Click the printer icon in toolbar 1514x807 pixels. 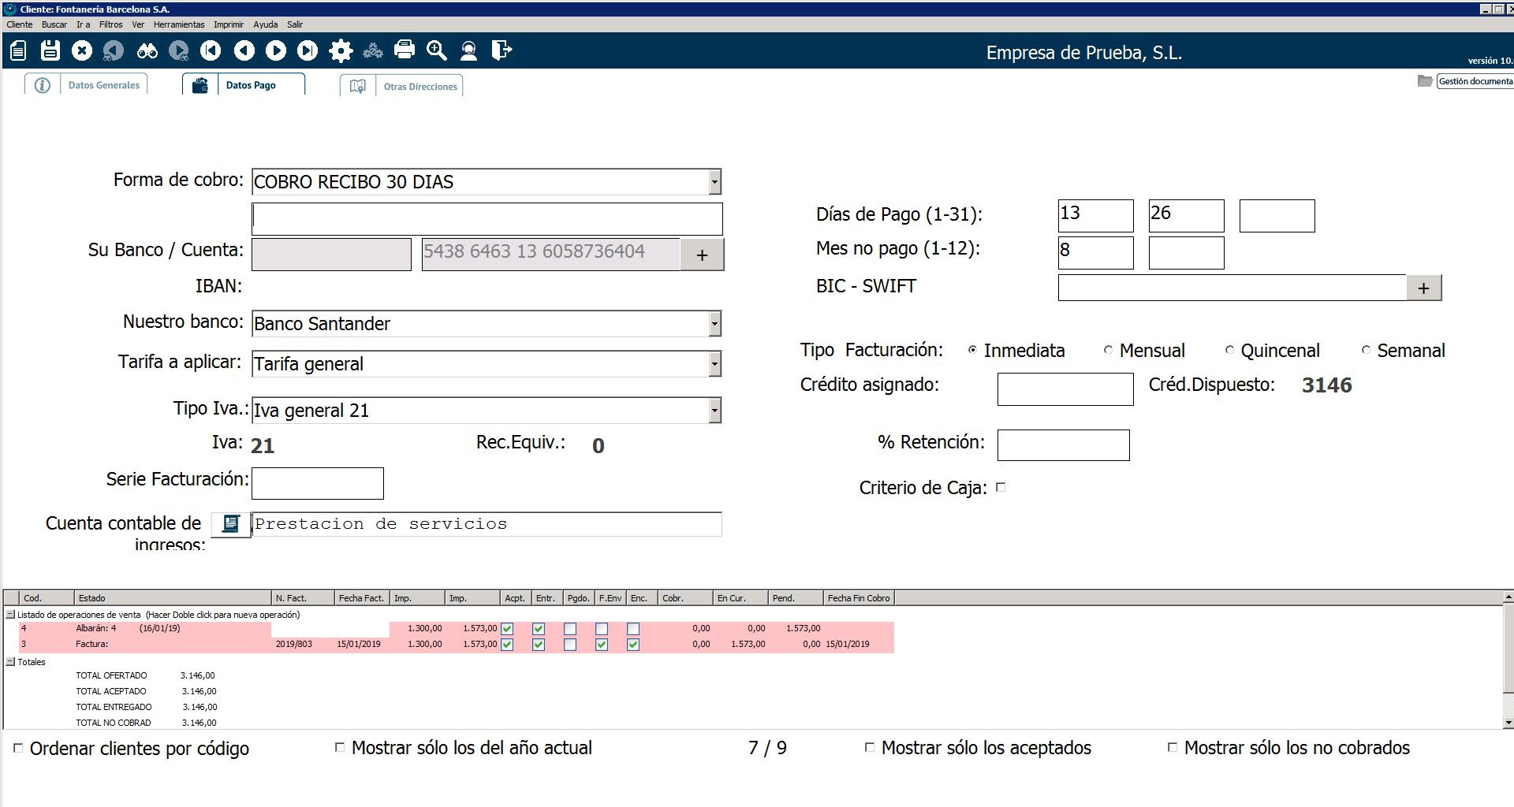click(405, 50)
